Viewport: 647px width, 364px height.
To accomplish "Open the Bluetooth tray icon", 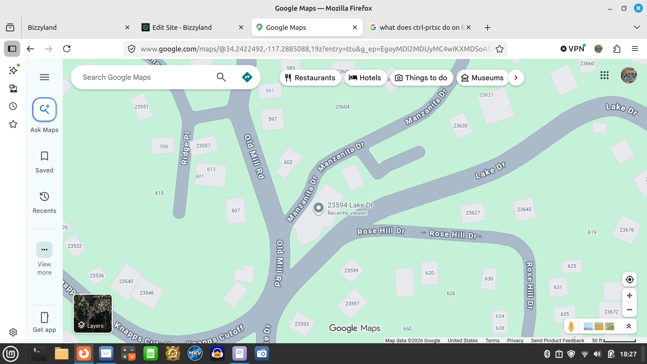I will coord(547,354).
